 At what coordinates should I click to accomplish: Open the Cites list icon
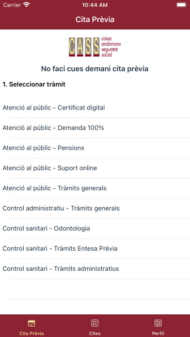(x=95, y=323)
